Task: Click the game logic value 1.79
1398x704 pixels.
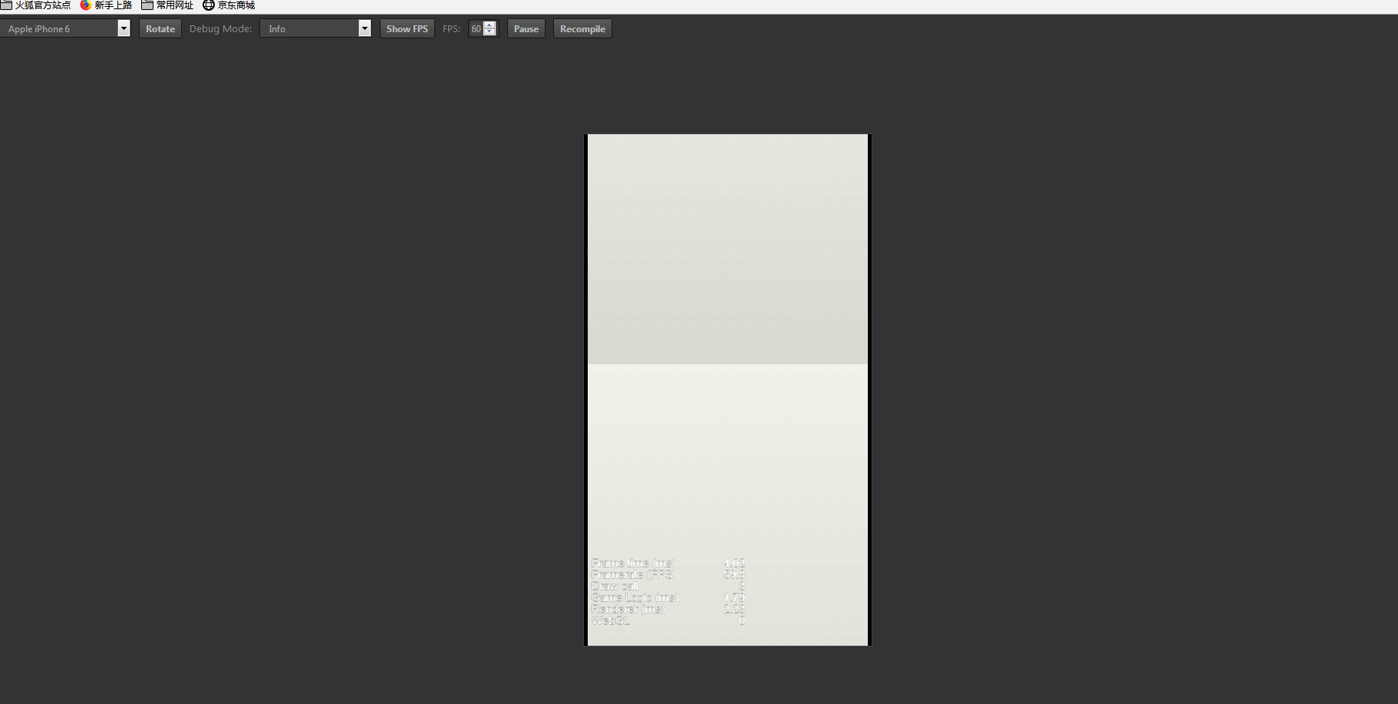Action: [734, 597]
